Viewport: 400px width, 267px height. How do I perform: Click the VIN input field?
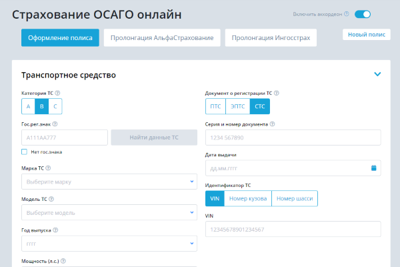pyautogui.click(x=293, y=229)
